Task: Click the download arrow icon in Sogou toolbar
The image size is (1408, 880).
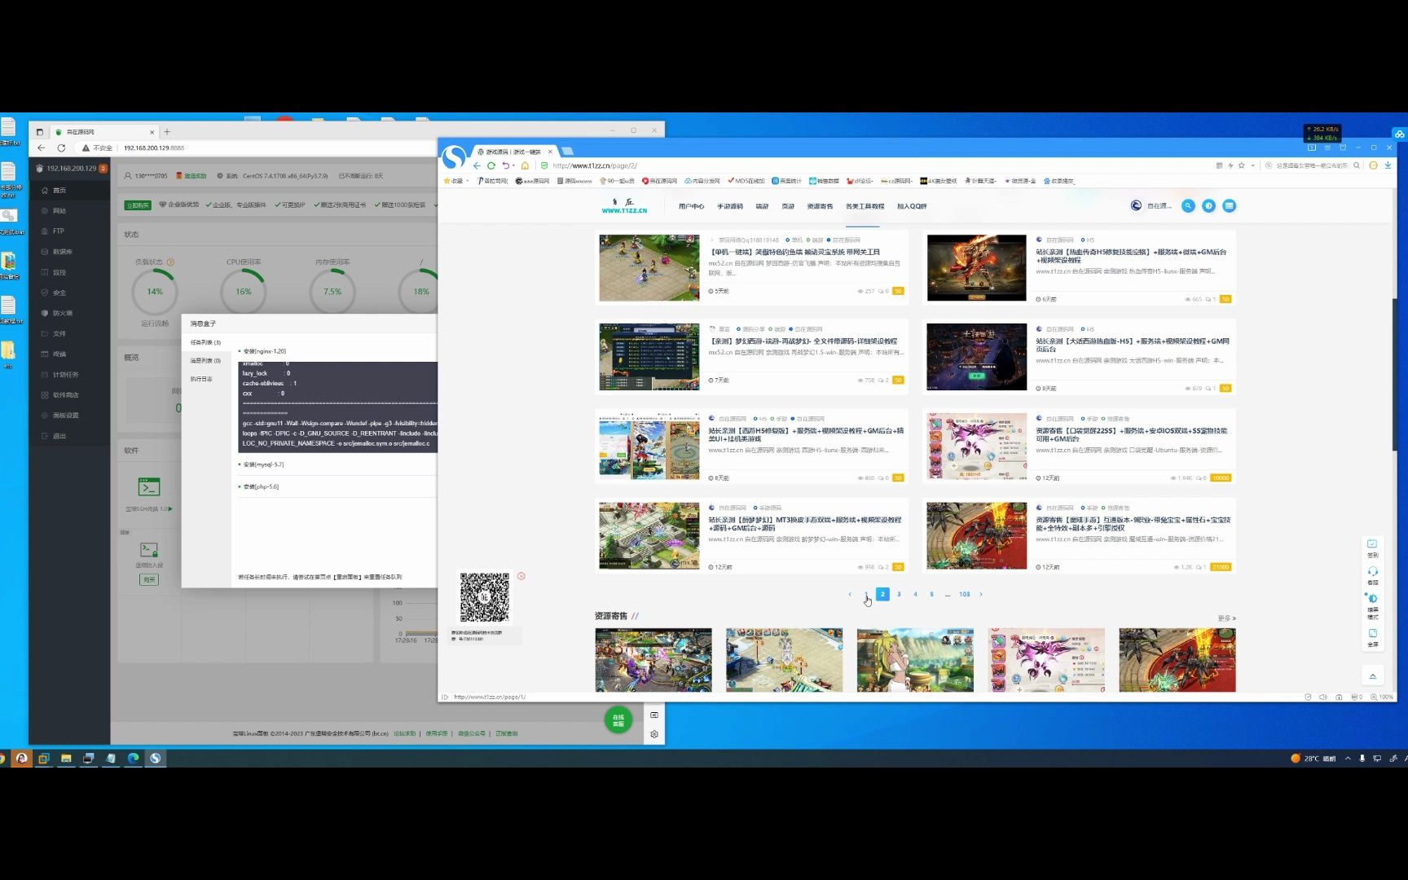Action: [1388, 165]
